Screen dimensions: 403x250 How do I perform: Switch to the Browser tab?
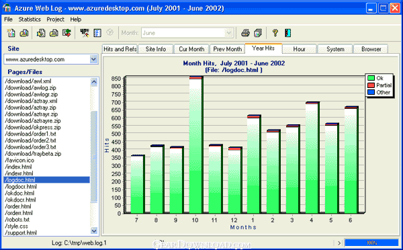pos(371,49)
